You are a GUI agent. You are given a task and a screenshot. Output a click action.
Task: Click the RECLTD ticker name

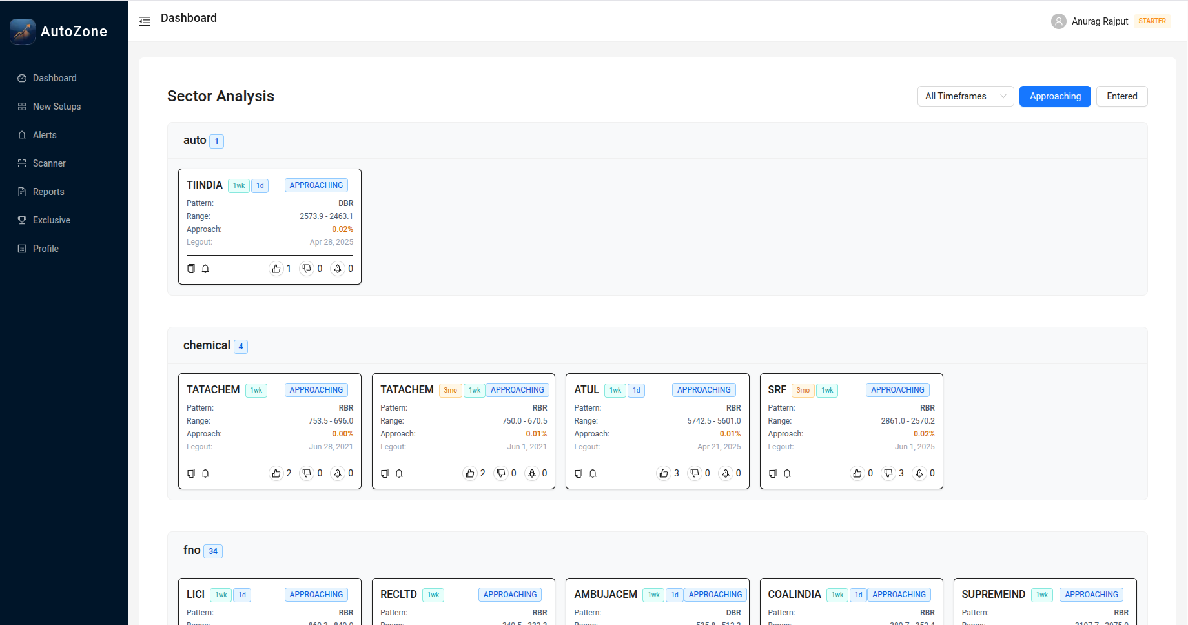click(x=398, y=595)
